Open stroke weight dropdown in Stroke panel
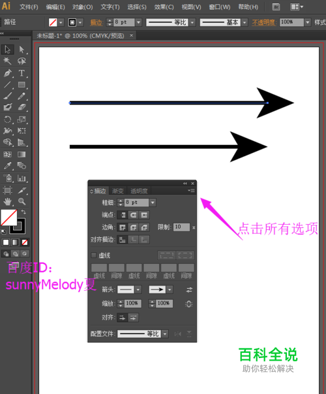Viewport: 326px width, 394px height. click(153, 203)
